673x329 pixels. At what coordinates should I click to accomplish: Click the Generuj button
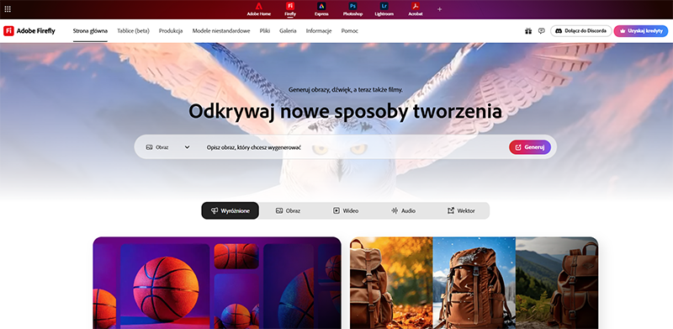pos(530,147)
